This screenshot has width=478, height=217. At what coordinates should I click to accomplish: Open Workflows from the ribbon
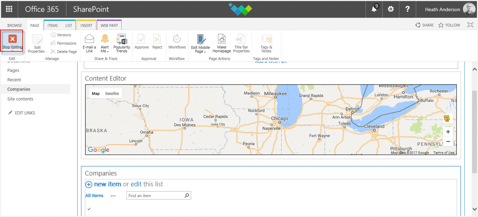(177, 41)
